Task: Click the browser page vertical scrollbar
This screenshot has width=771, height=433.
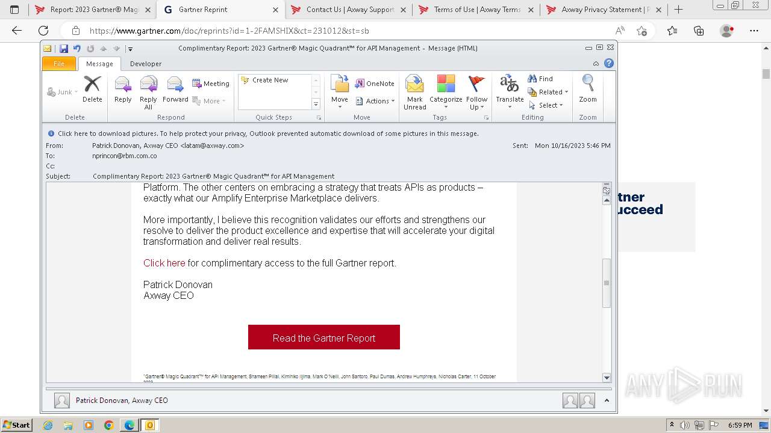Action: coord(766,75)
